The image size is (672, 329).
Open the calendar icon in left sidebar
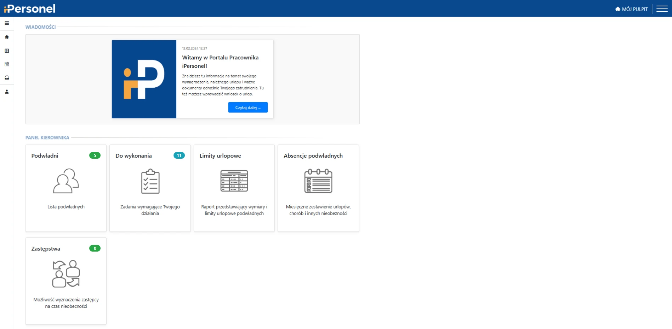coord(7,64)
